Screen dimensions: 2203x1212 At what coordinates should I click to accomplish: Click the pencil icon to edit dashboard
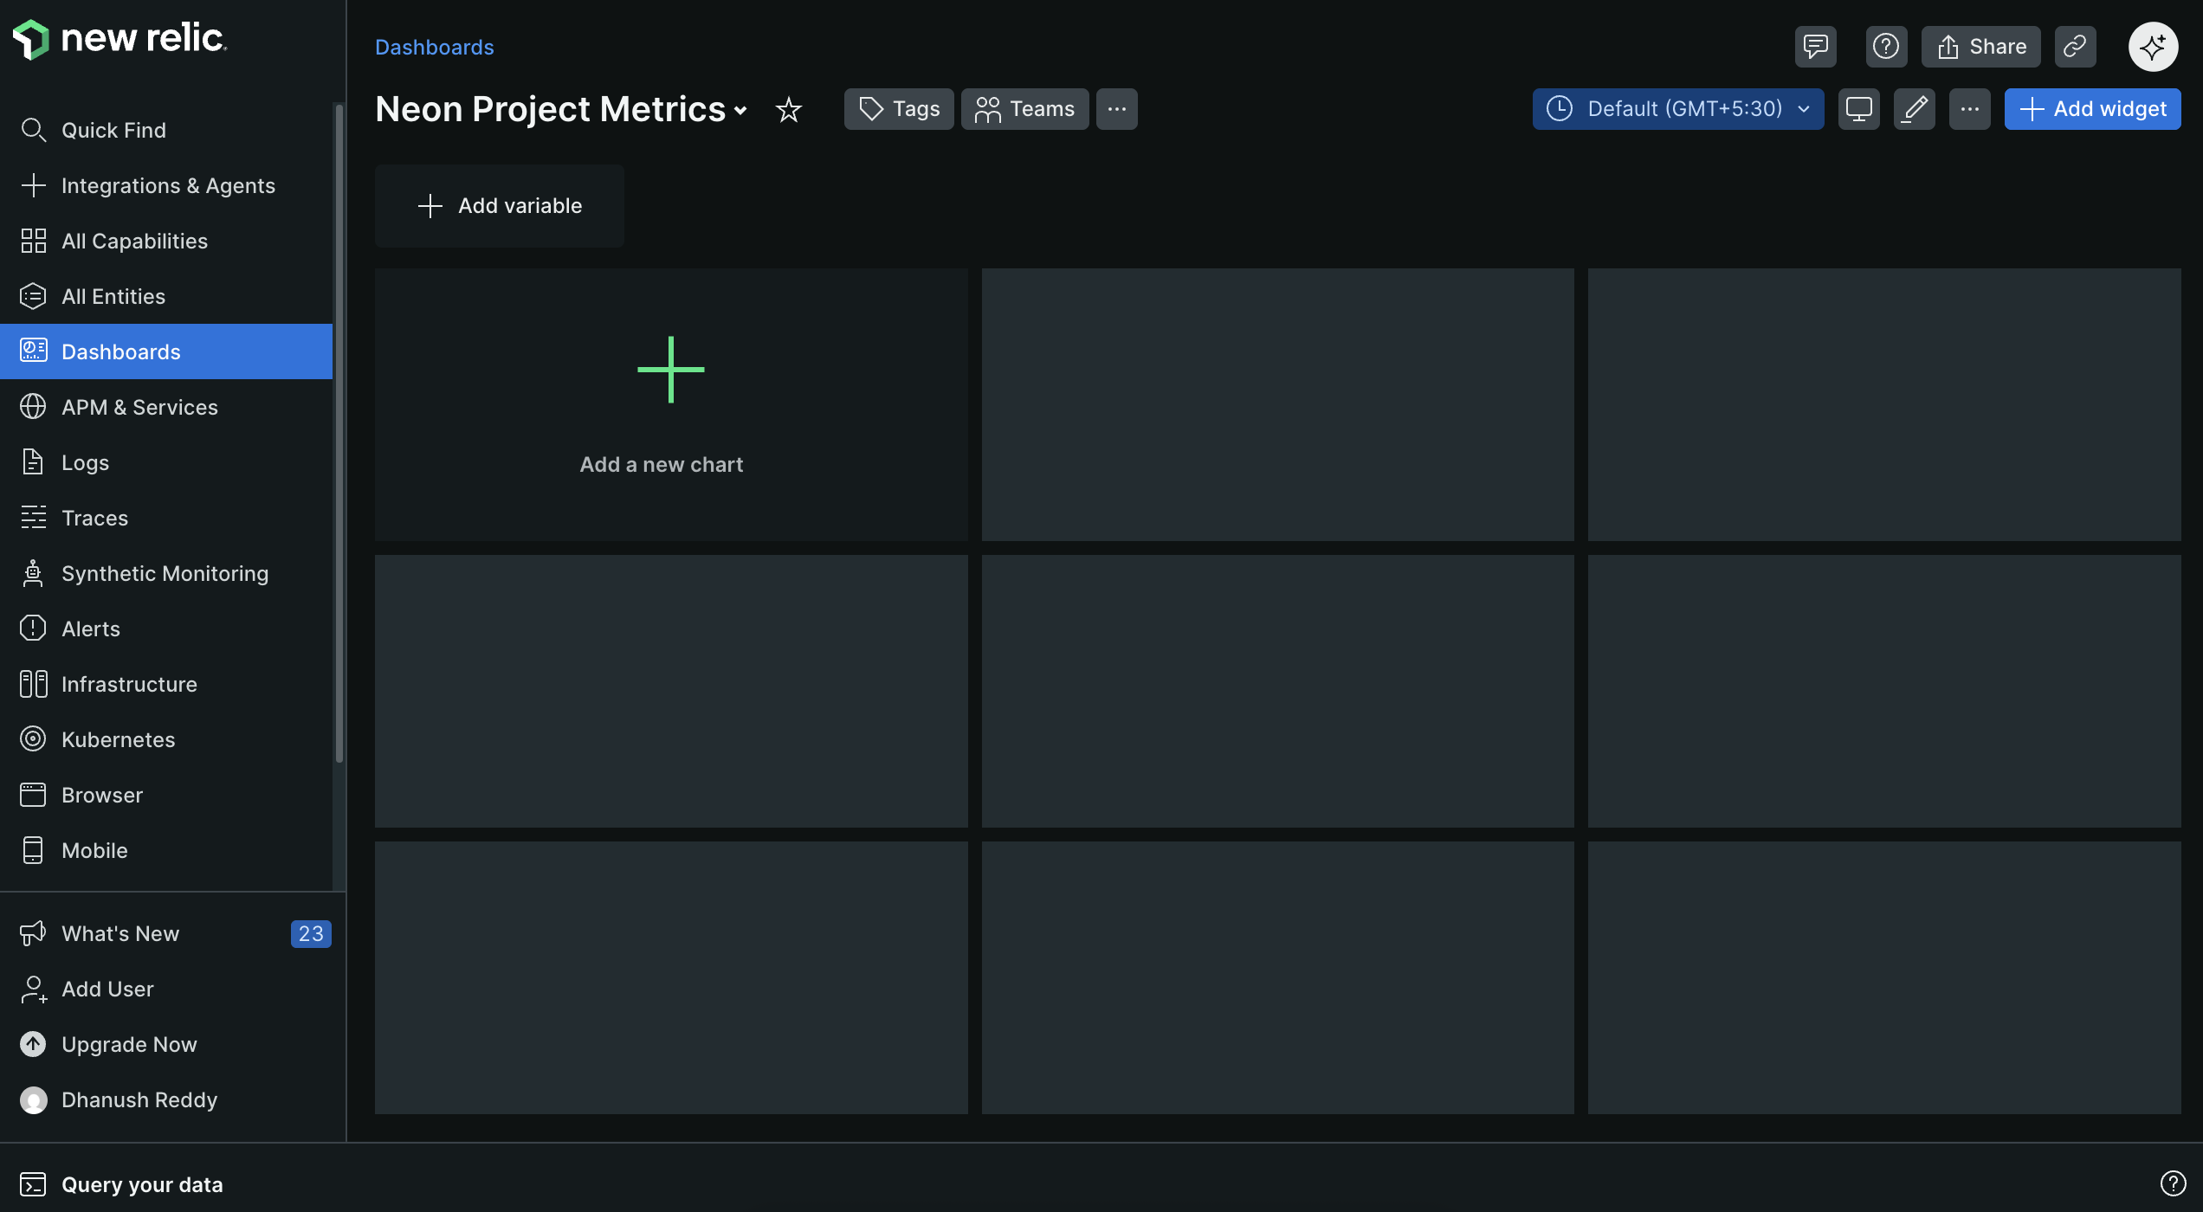tap(1915, 109)
